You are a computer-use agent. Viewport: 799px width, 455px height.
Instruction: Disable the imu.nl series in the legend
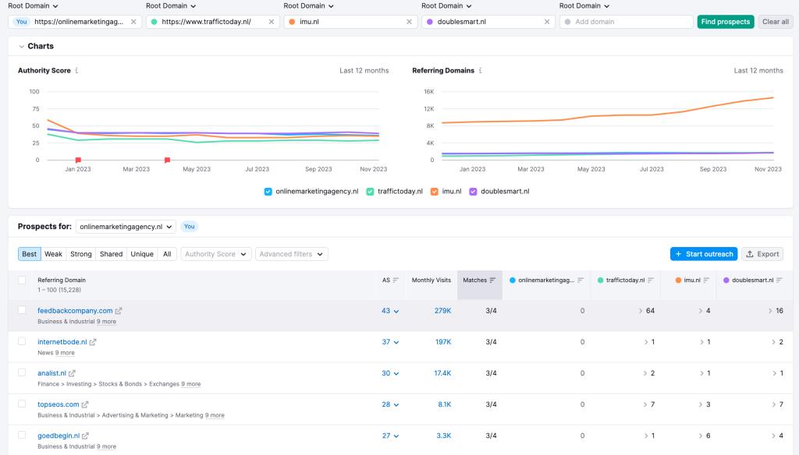pyautogui.click(x=434, y=189)
